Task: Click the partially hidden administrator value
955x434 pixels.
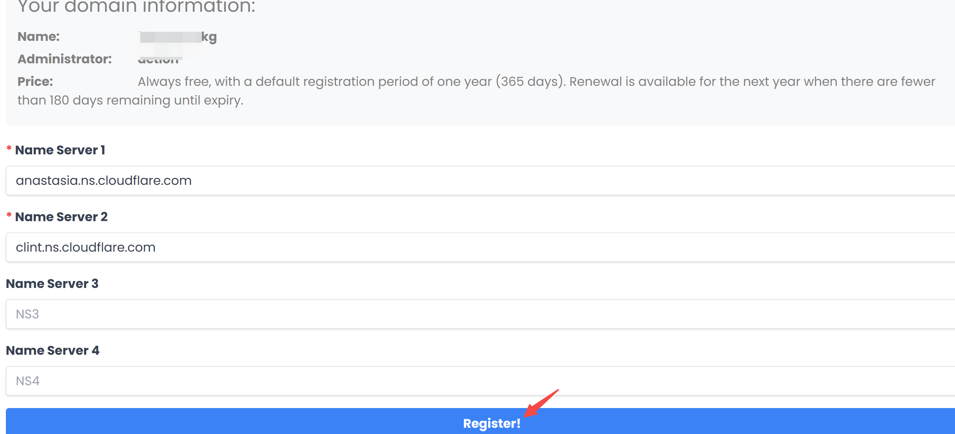Action: tap(158, 61)
